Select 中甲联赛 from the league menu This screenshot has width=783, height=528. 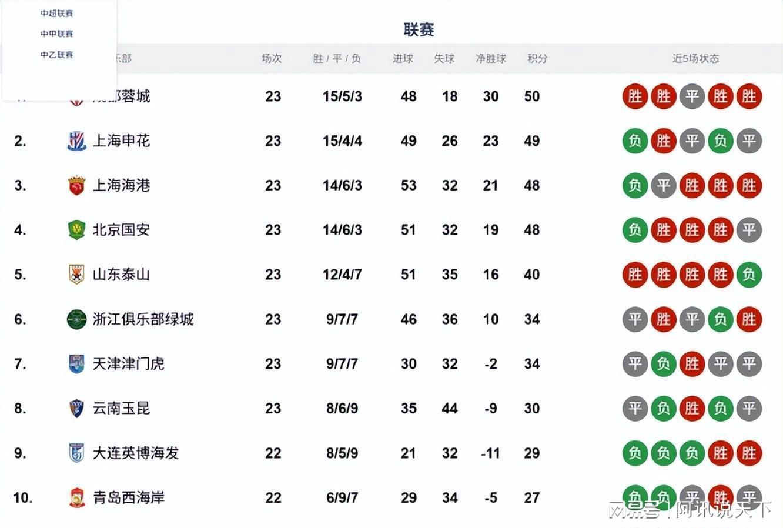click(x=56, y=34)
